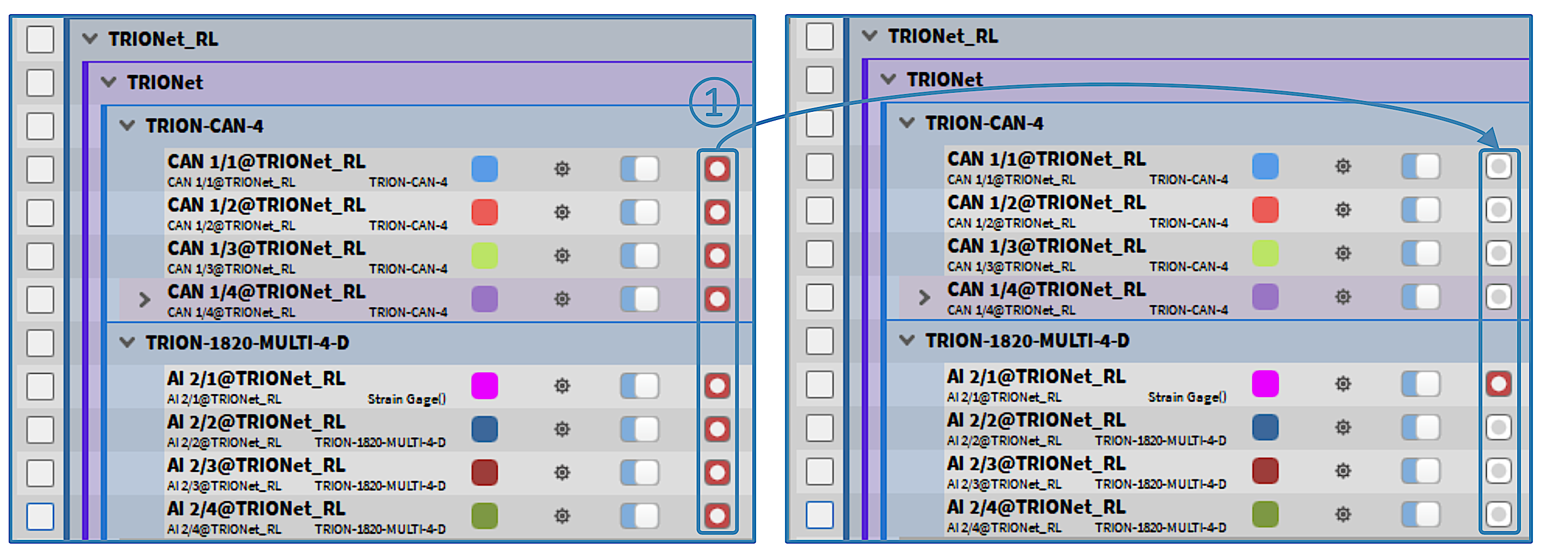Screen dimensions: 1546x555
Task: Collapse the TRION-CAN-4 group
Action: [127, 126]
